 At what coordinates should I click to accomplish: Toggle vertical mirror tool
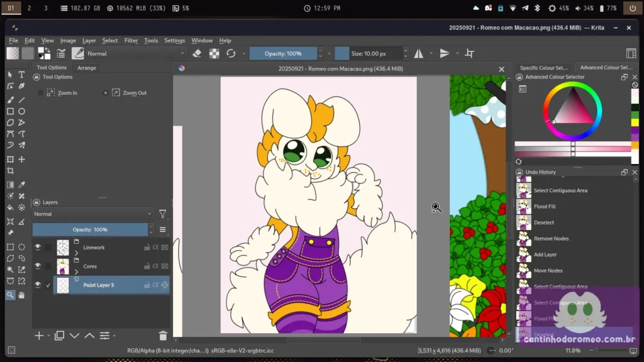click(x=445, y=53)
